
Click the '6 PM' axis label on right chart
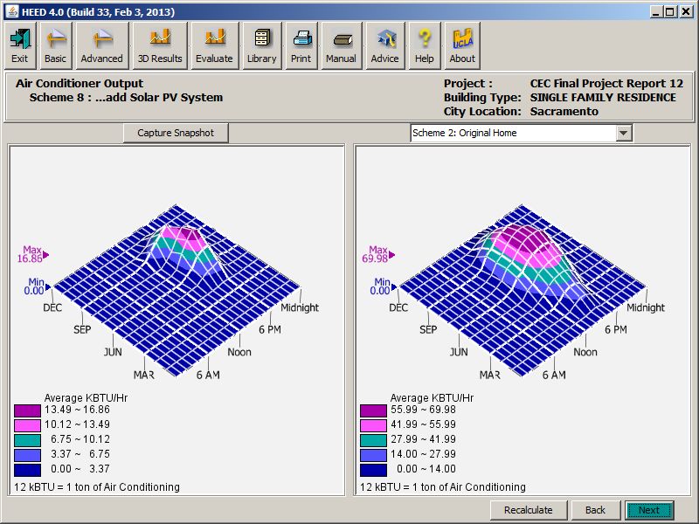point(616,330)
